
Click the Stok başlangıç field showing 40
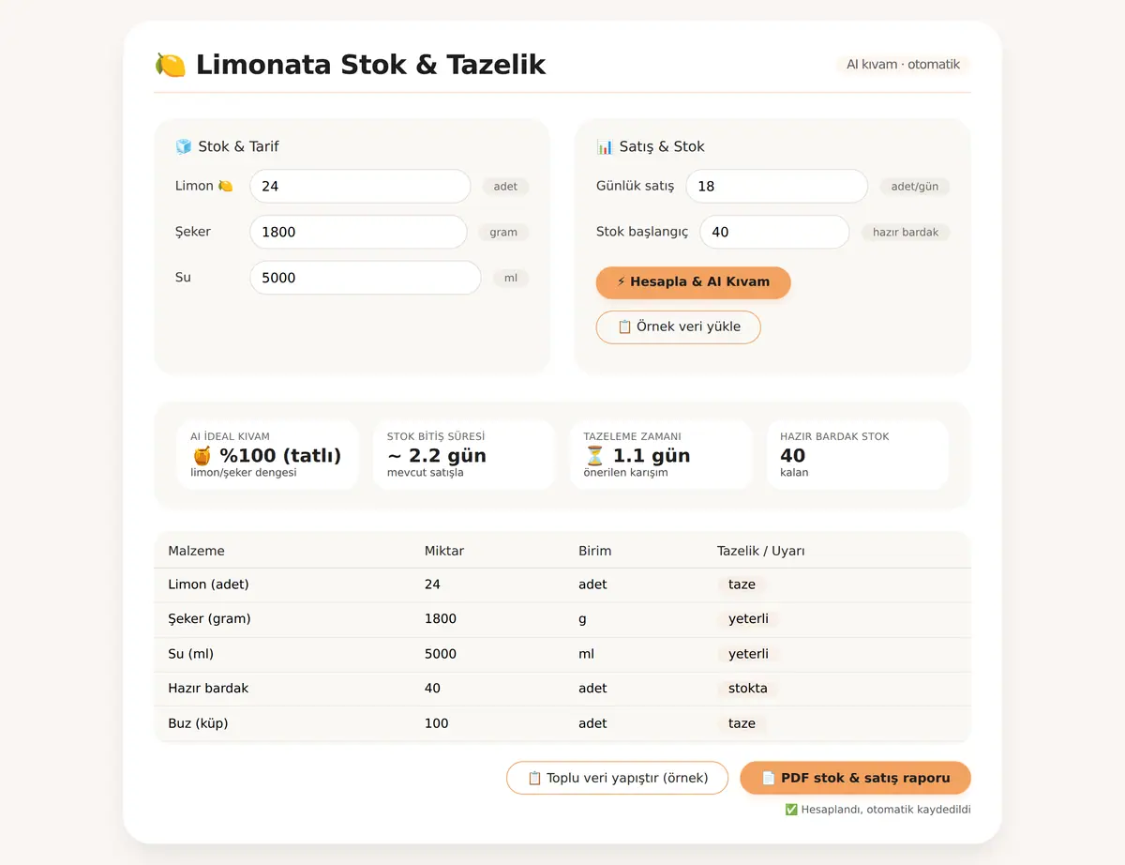pos(775,232)
